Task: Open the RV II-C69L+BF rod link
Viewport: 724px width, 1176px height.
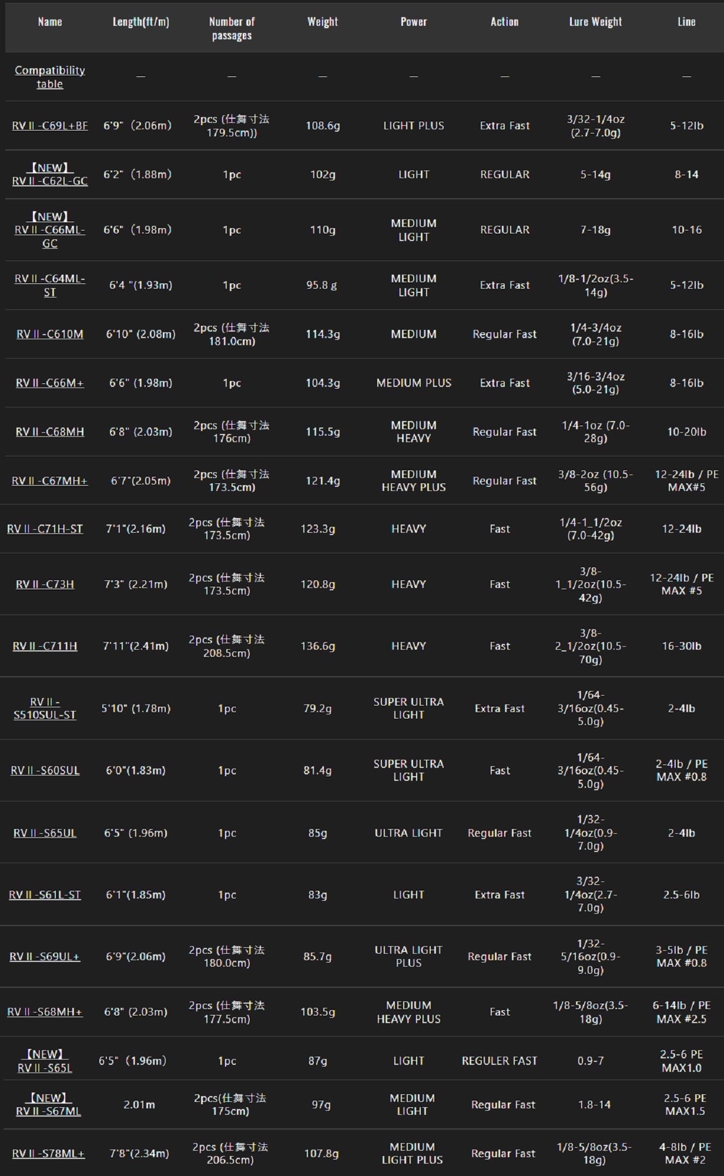Action: point(50,126)
